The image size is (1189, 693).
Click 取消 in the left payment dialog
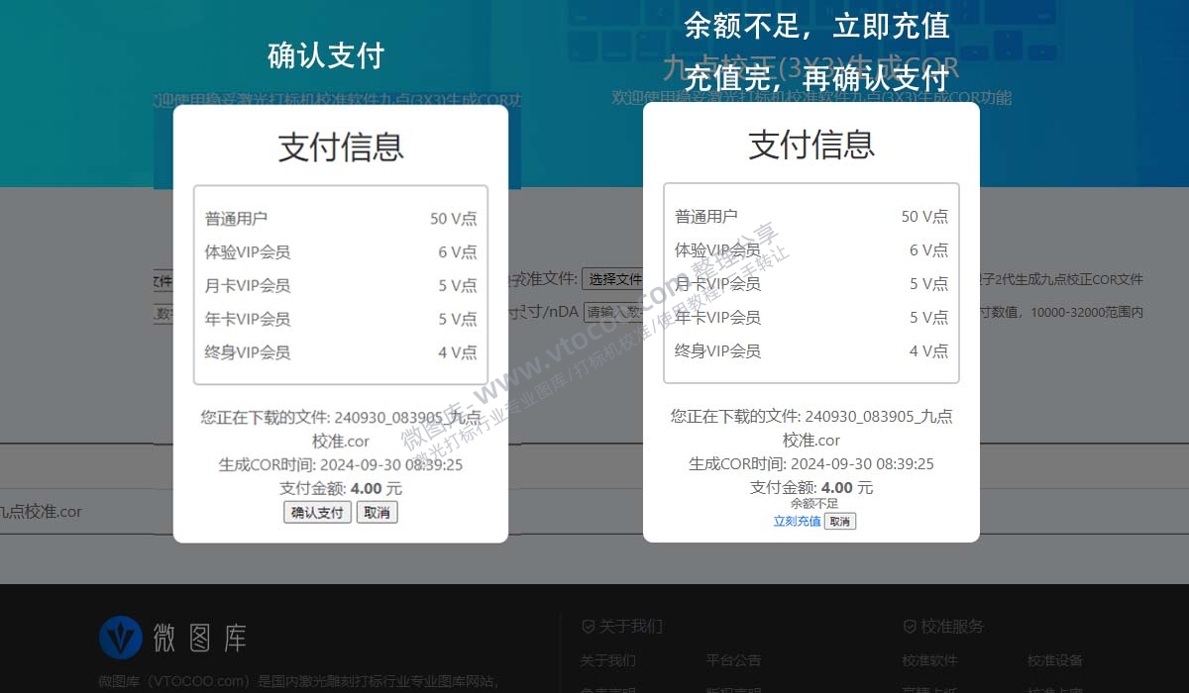pos(377,512)
